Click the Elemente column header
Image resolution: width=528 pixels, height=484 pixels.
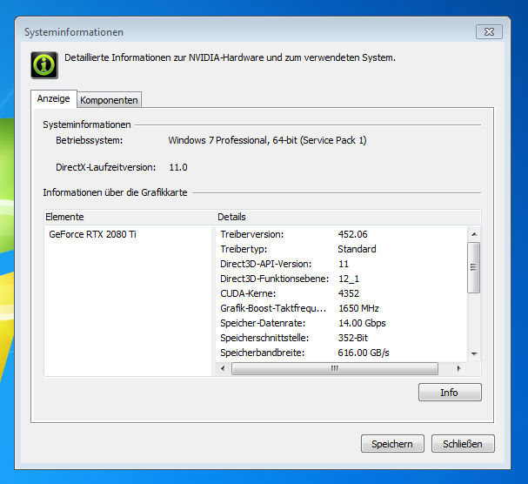pyautogui.click(x=130, y=217)
